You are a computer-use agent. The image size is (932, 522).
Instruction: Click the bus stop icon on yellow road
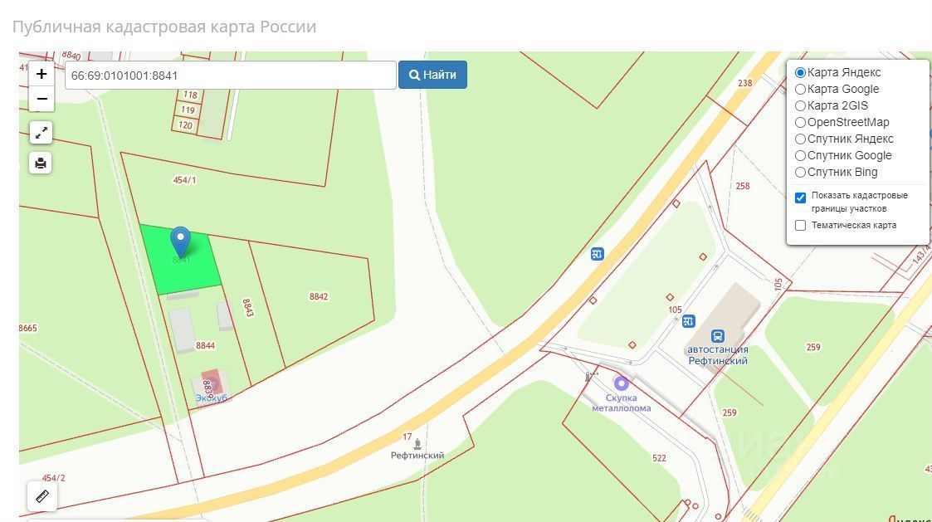tap(598, 255)
